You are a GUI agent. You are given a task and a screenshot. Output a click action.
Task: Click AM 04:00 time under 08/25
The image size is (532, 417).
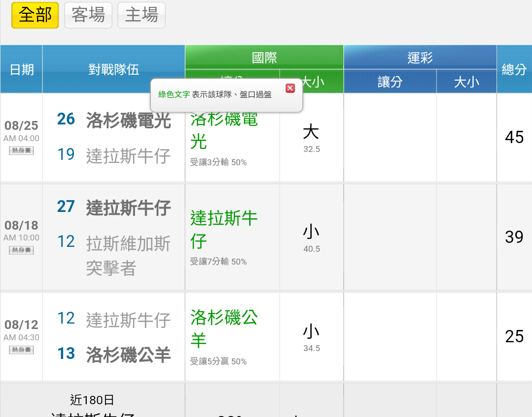[x=21, y=138]
